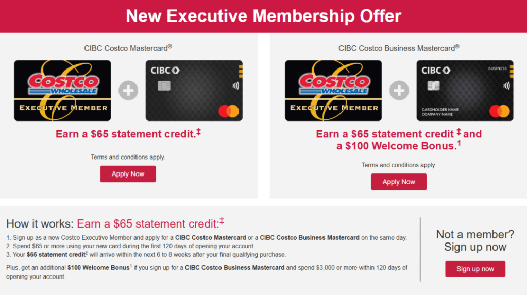The image size is (527, 295).
Task: Click the plus icon between the personal Mastercard cards
Action: (128, 91)
